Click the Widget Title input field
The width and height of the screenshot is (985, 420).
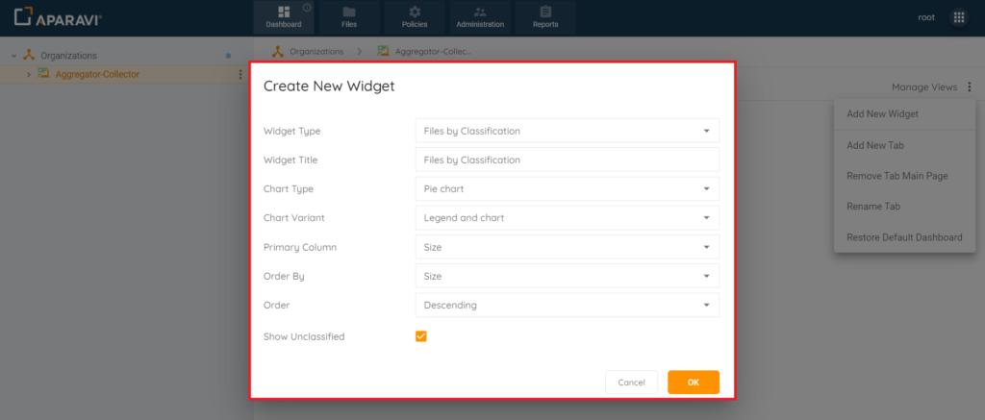click(x=567, y=161)
